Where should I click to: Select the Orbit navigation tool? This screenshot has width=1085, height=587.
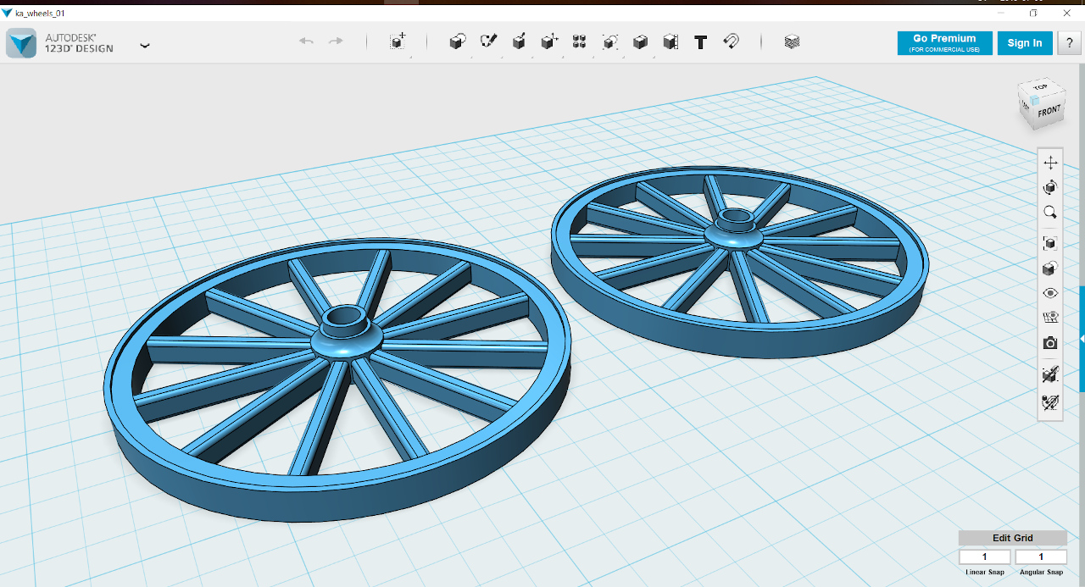coord(1050,187)
